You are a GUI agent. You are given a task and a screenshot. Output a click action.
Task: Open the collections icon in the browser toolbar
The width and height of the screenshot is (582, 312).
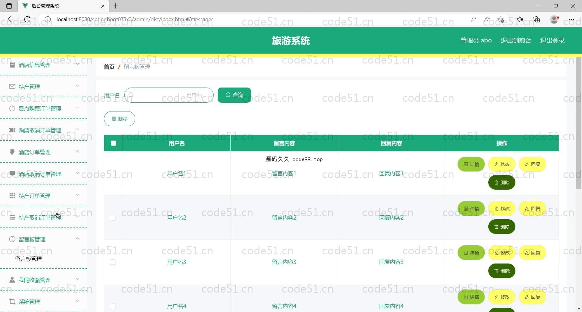tap(537, 19)
